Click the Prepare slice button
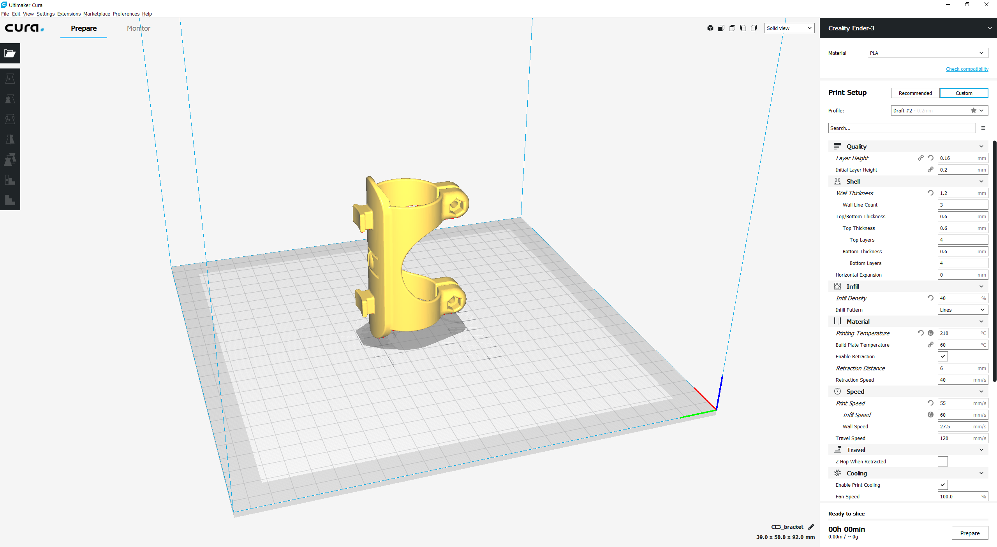The height and width of the screenshot is (547, 997). [970, 533]
